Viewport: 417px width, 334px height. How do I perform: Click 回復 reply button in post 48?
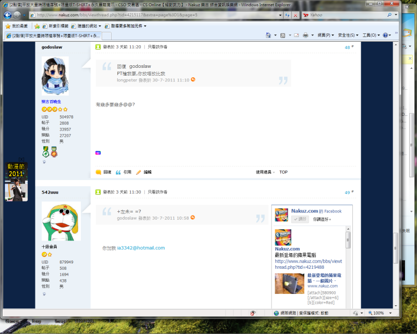104,172
